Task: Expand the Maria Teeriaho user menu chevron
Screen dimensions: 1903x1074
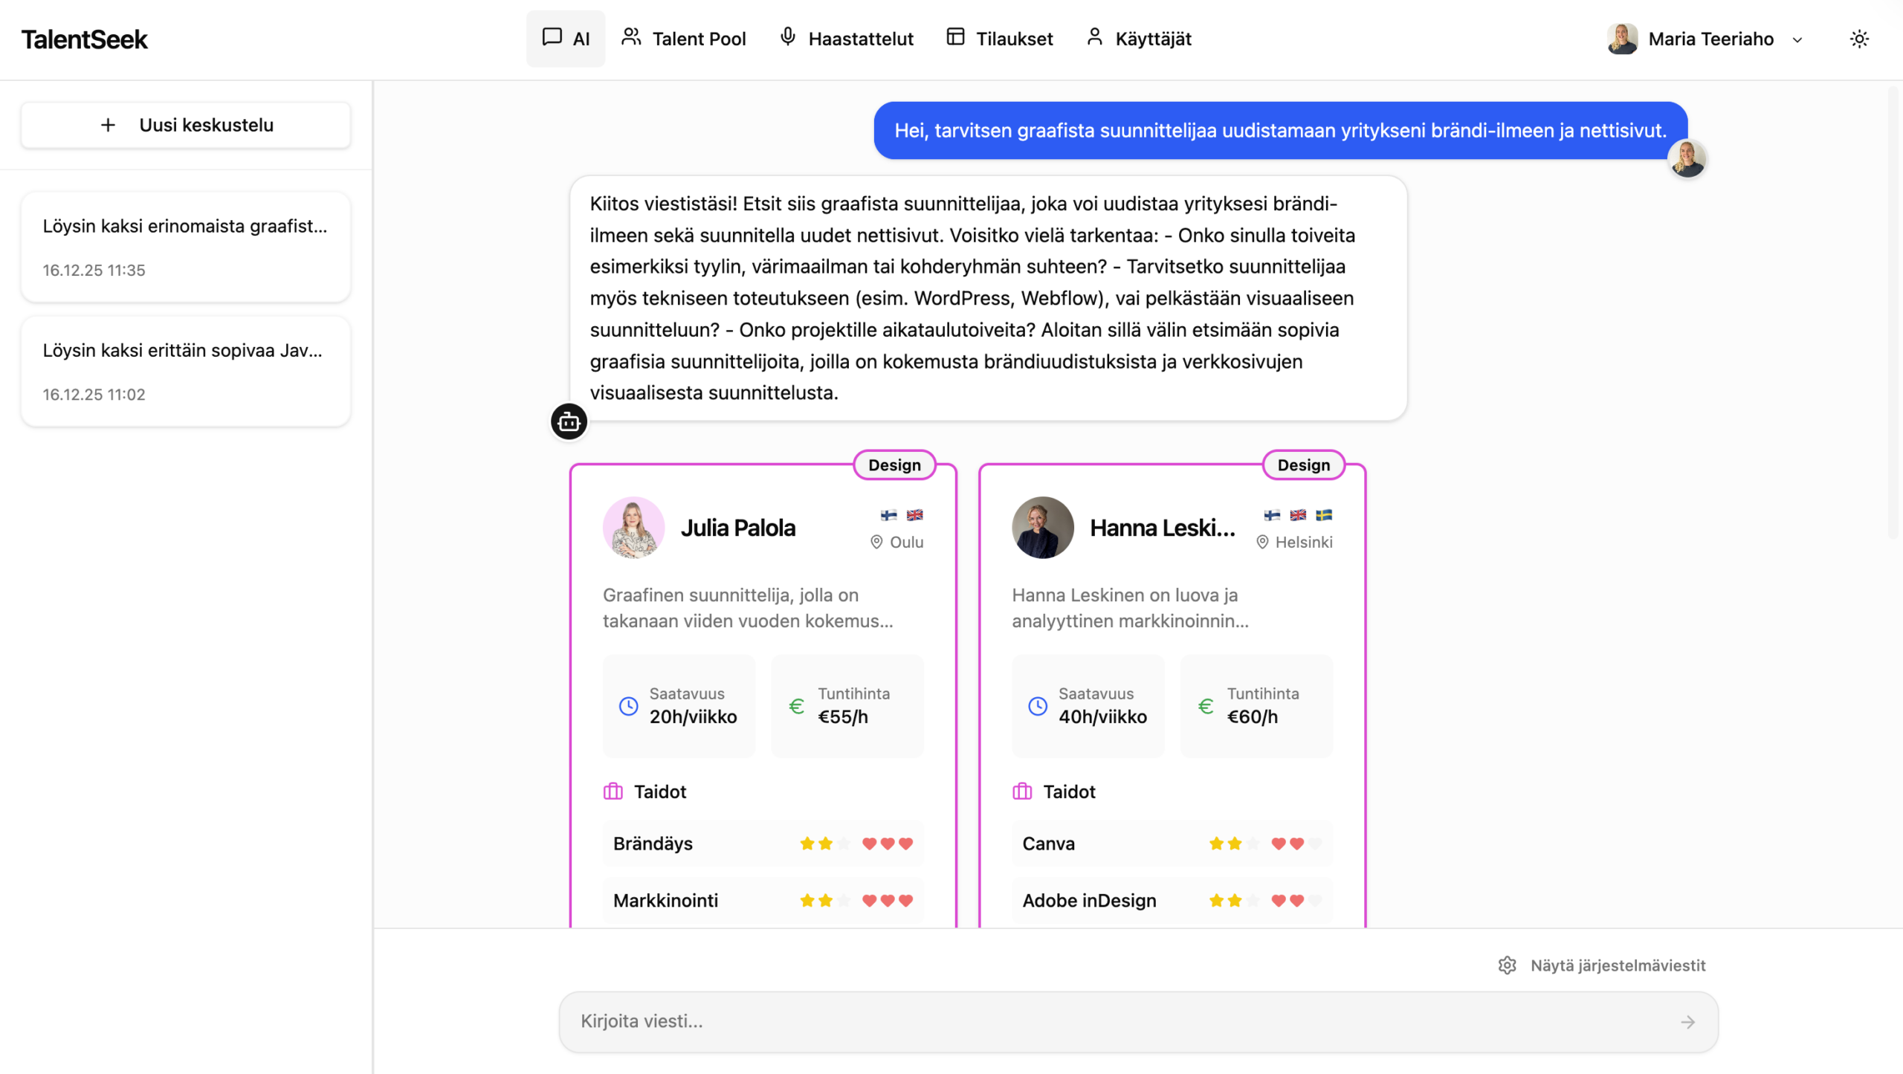Action: 1797,39
